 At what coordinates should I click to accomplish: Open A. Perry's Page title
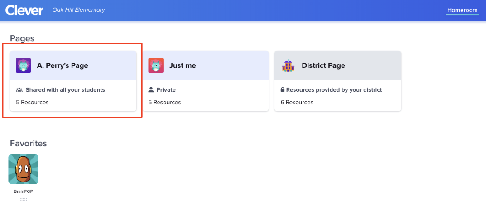click(63, 65)
